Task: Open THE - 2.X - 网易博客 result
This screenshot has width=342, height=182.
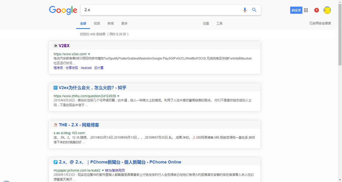Action: pyautogui.click(x=79, y=125)
